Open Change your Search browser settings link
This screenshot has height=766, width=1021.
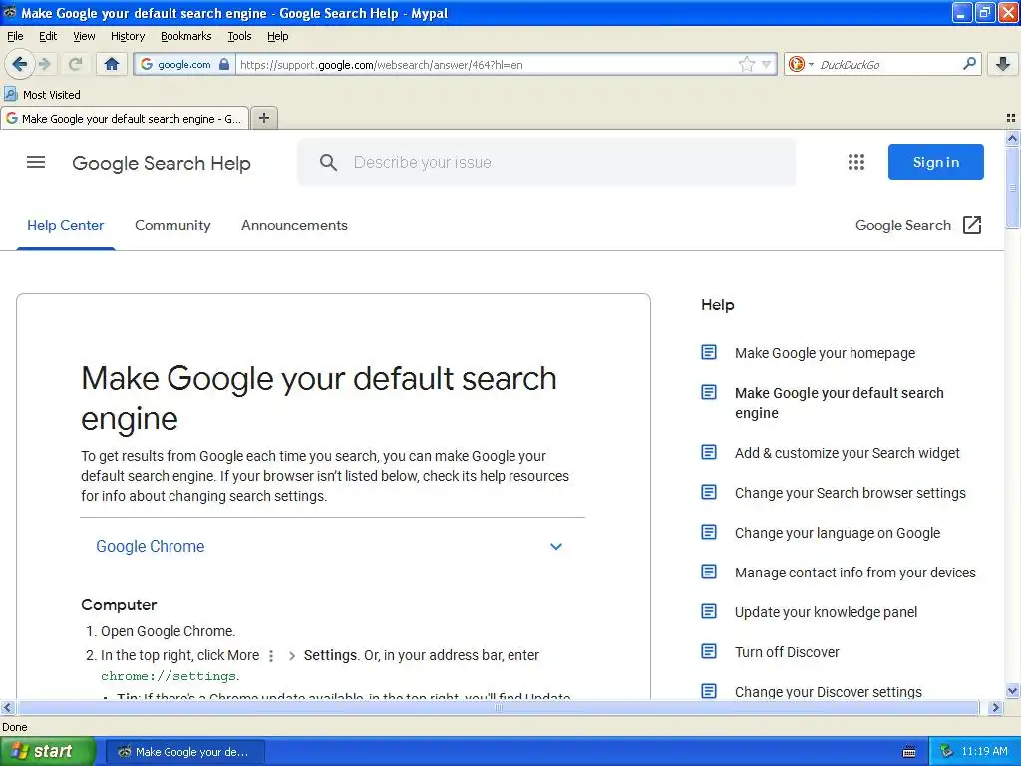(x=850, y=493)
